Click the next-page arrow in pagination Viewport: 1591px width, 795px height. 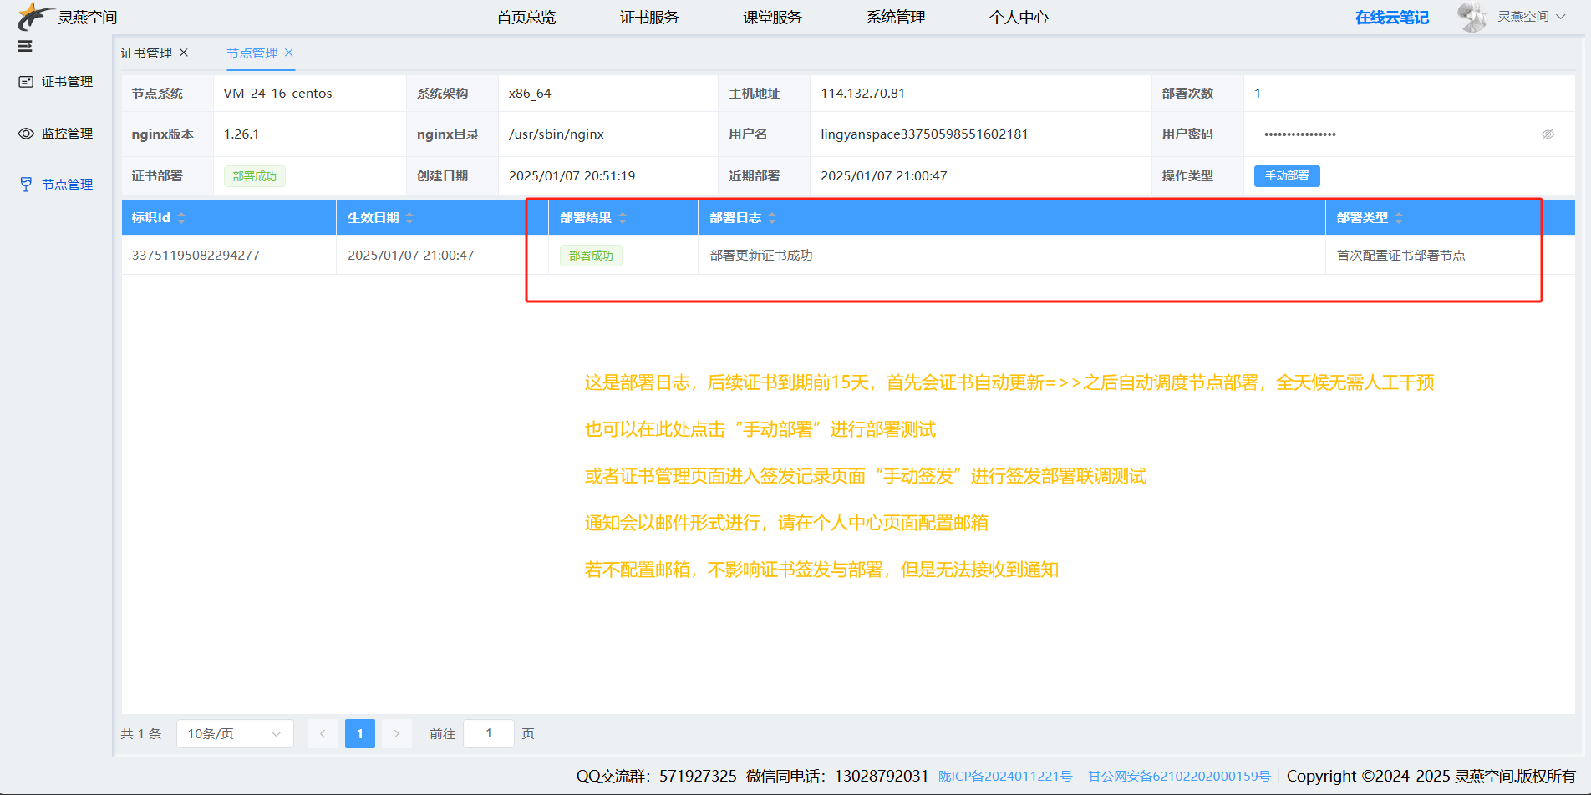[x=396, y=733]
